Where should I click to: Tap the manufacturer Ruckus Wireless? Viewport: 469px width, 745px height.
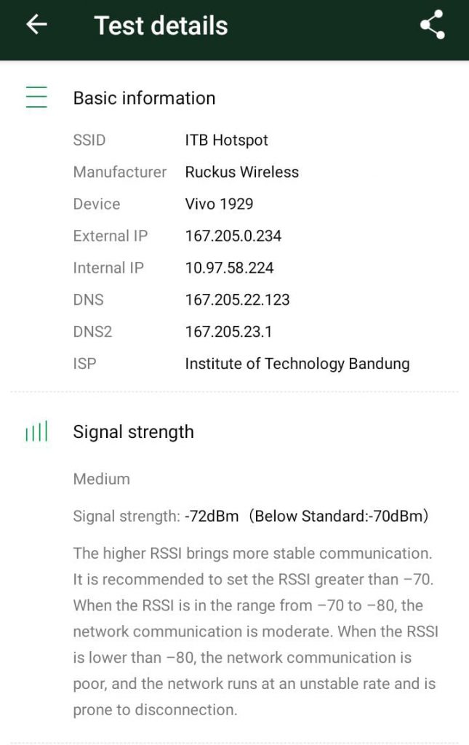click(x=241, y=172)
